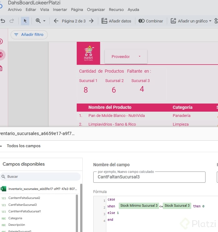Go to next page arrow
218x232 pixels.
pos(91,21)
